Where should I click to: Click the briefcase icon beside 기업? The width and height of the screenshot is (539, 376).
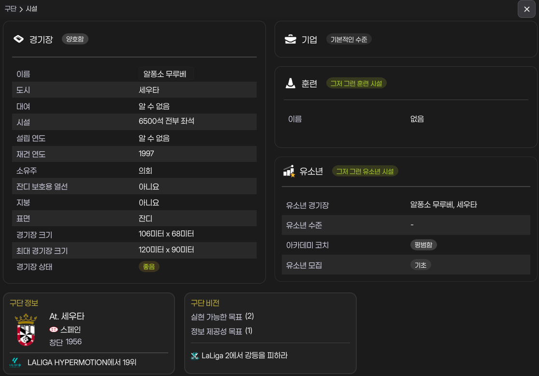(x=291, y=39)
